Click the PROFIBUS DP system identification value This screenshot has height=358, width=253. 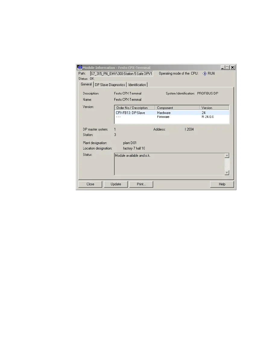point(208,93)
